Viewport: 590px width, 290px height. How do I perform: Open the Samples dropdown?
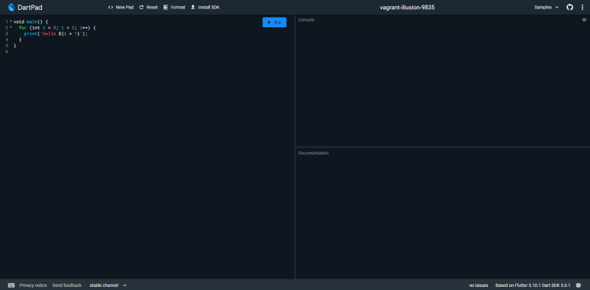[546, 7]
